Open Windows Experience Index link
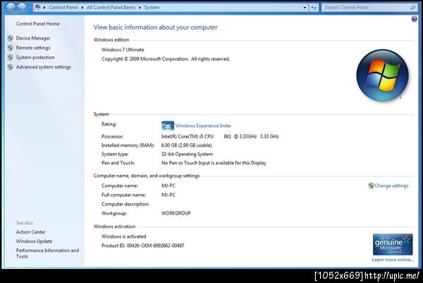 pyautogui.click(x=203, y=126)
